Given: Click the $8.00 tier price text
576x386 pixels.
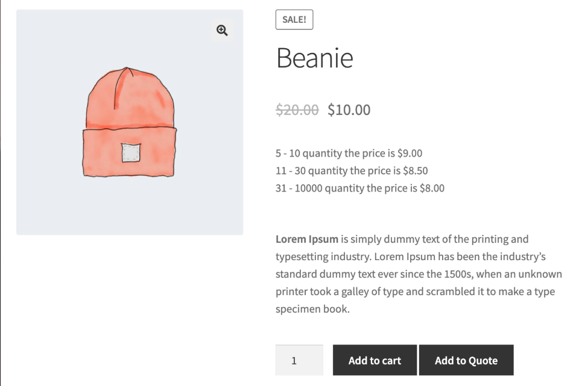Looking at the screenshot, I should (x=432, y=188).
